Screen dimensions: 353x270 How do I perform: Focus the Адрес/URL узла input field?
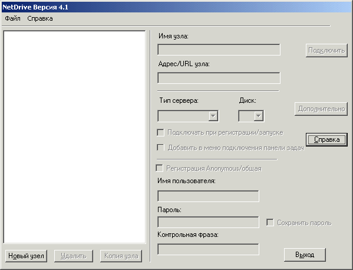coord(219,78)
